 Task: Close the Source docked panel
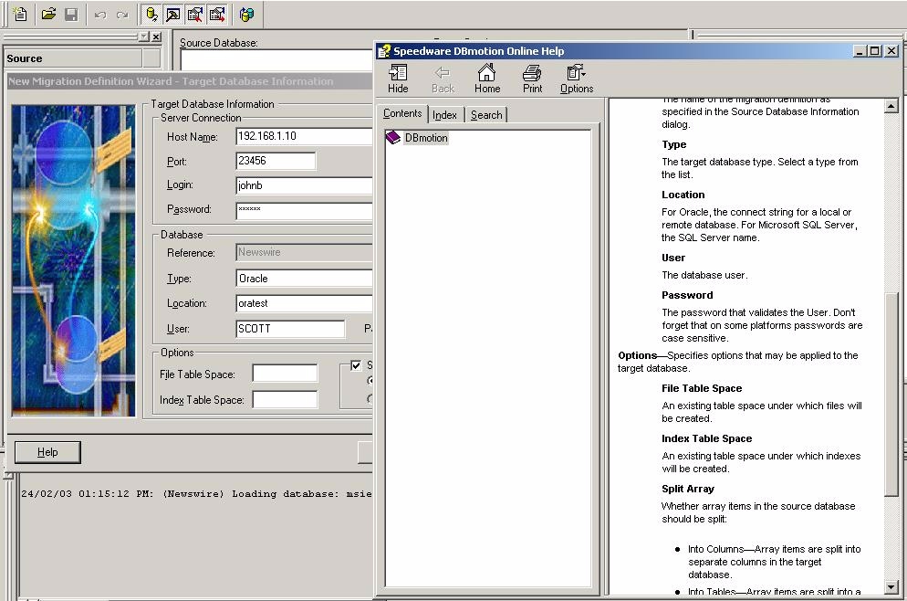pyautogui.click(x=156, y=37)
